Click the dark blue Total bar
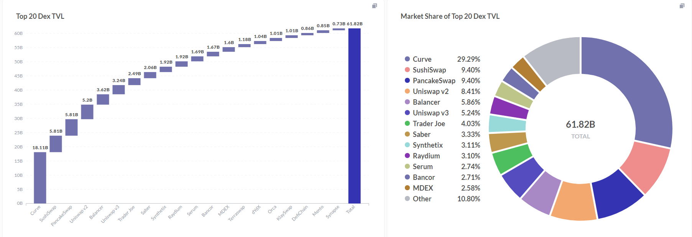Screen dimensions: 692x237 354,116
